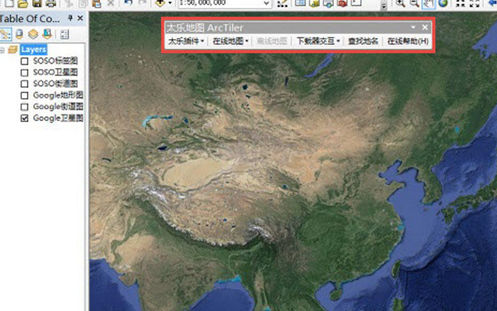Select the SOSO标签图 layer name

pos(55,61)
